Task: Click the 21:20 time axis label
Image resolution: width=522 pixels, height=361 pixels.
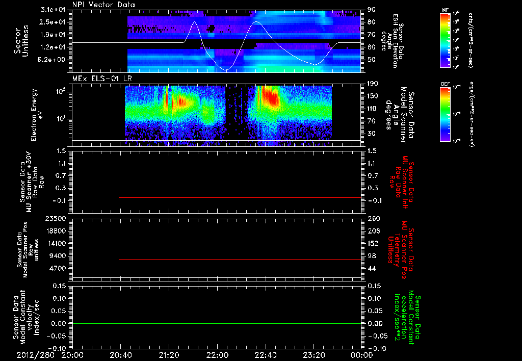Action: click(x=169, y=355)
